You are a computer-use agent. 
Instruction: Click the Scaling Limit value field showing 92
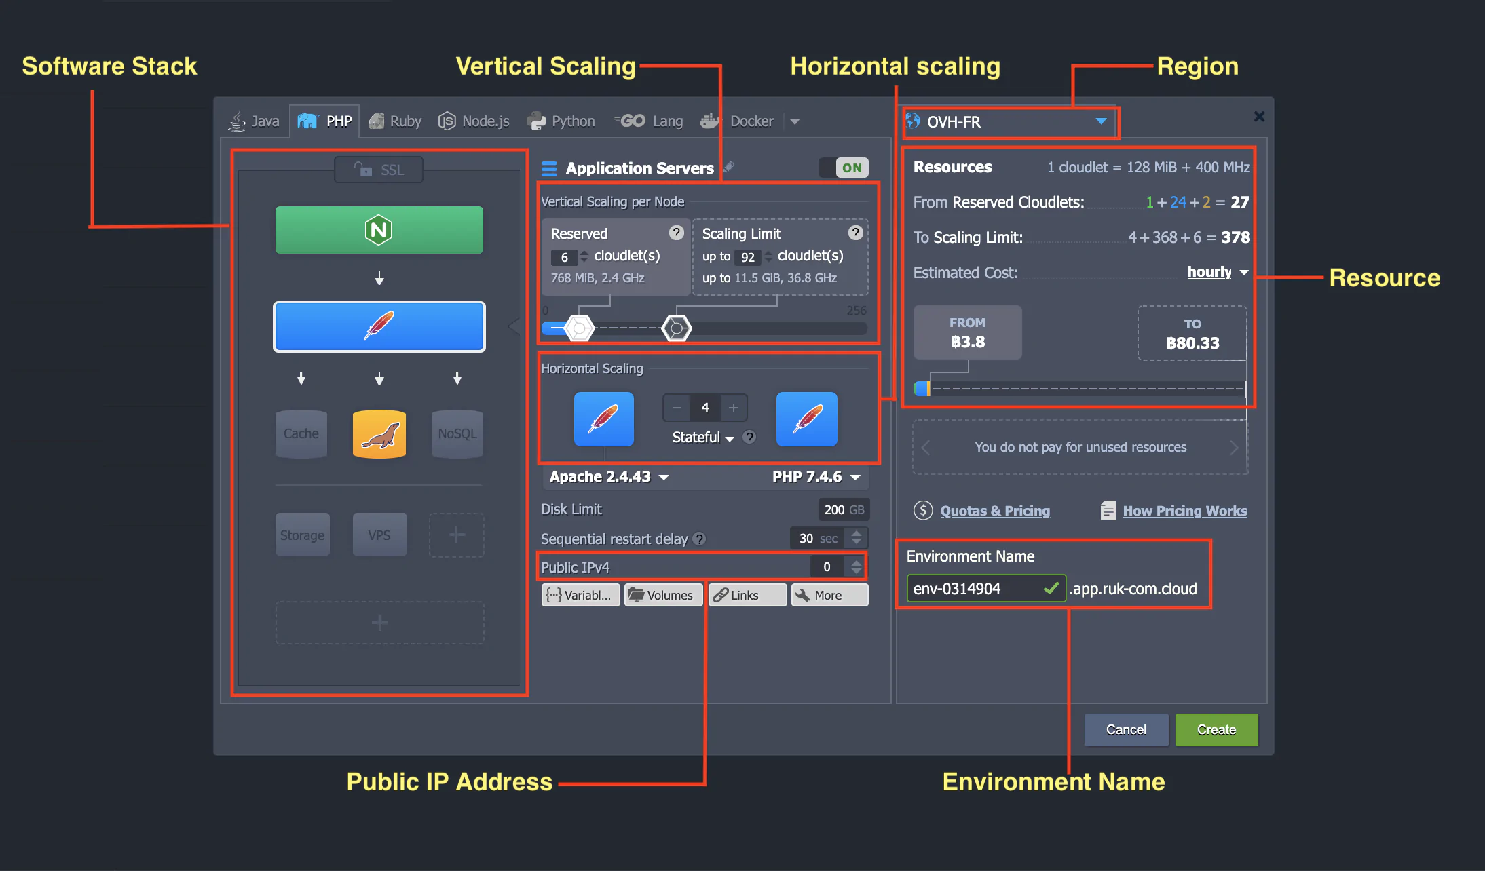point(748,258)
